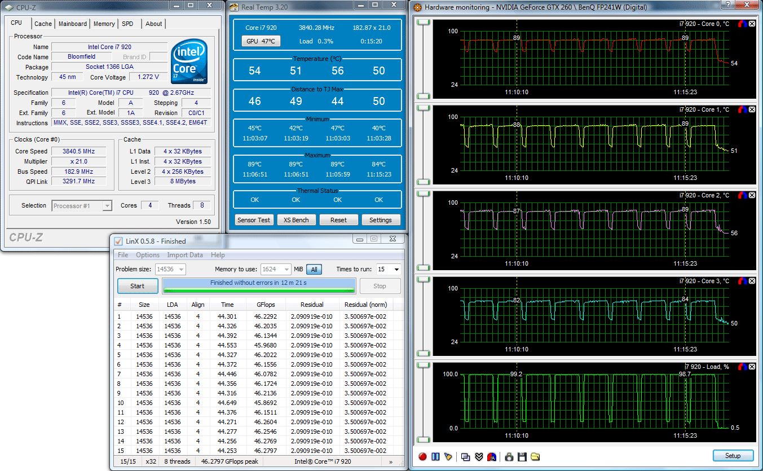Click the detach windows icon in monitoring toolbar
The height and width of the screenshot is (471, 763).
pos(466,456)
